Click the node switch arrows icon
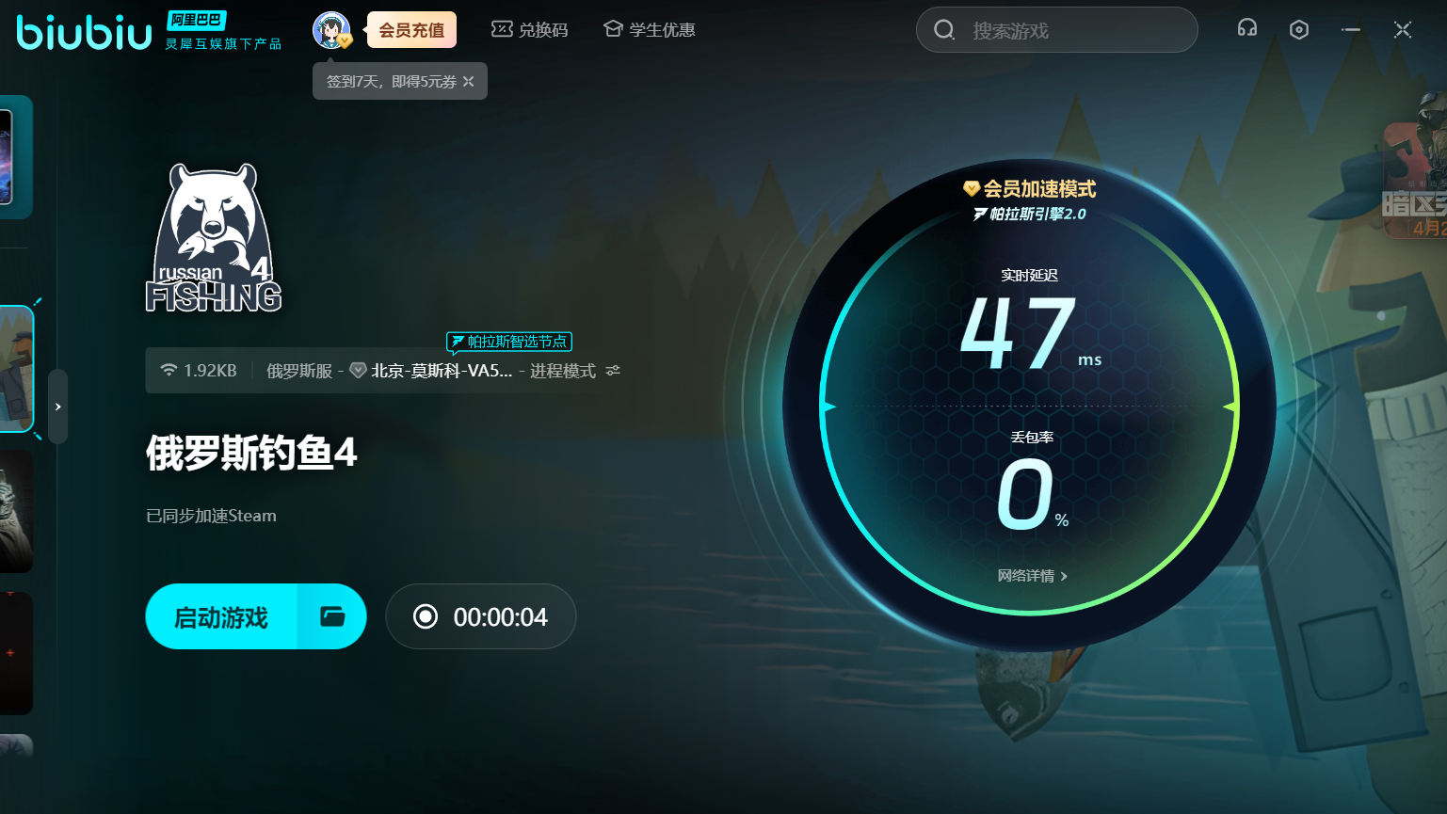The height and width of the screenshot is (814, 1447). (x=614, y=371)
